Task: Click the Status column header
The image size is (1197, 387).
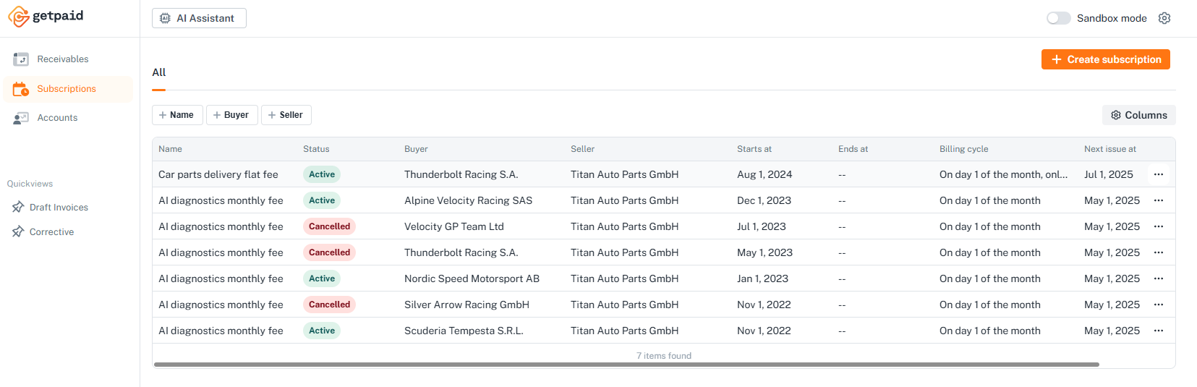Action: 316,149
